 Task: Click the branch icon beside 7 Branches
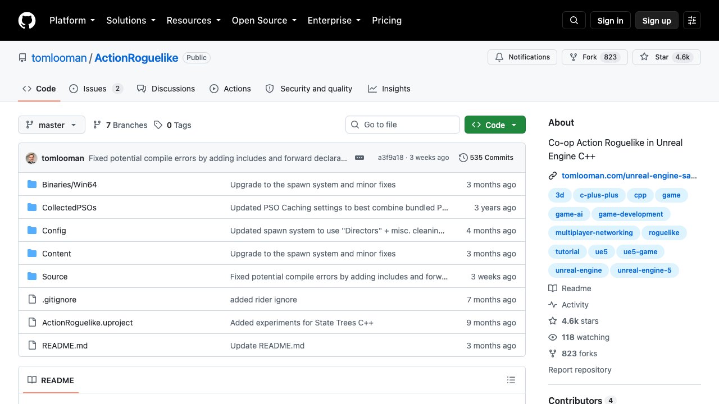pyautogui.click(x=97, y=125)
